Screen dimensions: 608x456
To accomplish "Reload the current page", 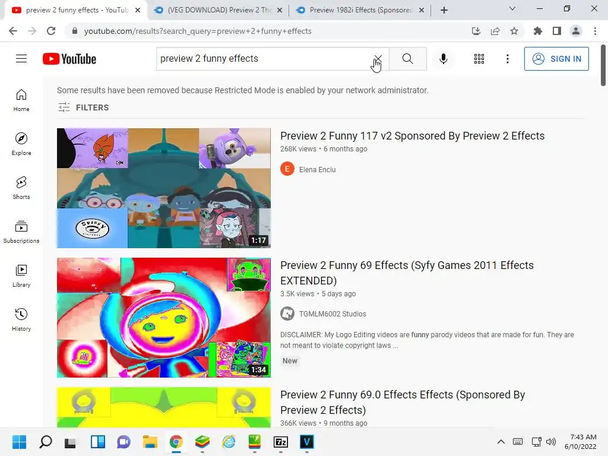I will (51, 31).
